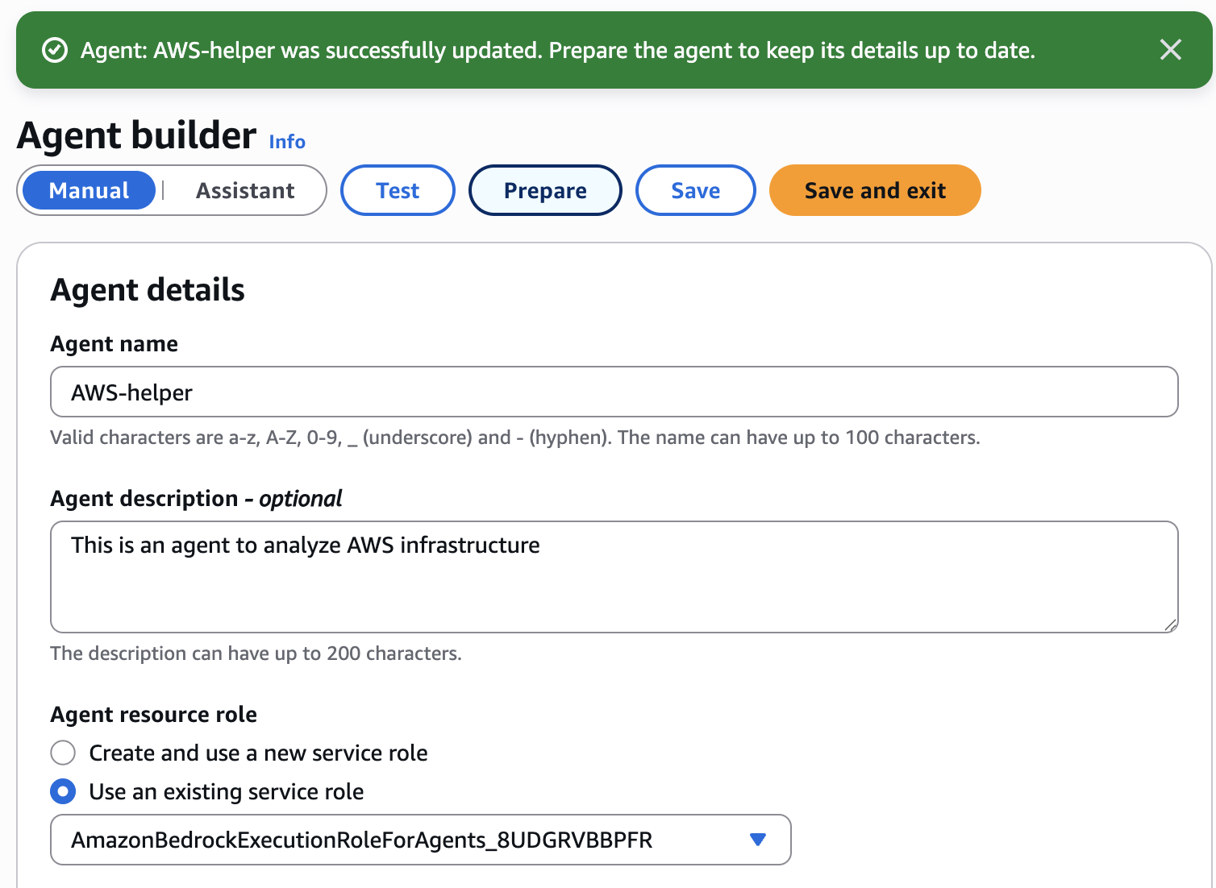Select Create and use a new service role

[x=63, y=753]
